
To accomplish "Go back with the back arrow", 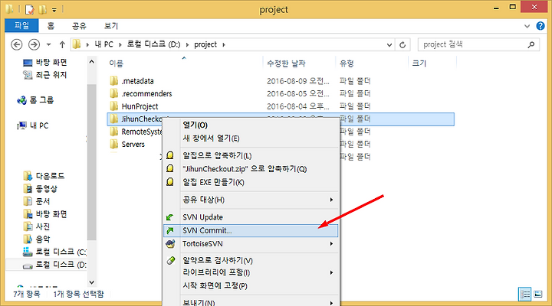I will pyautogui.click(x=17, y=44).
